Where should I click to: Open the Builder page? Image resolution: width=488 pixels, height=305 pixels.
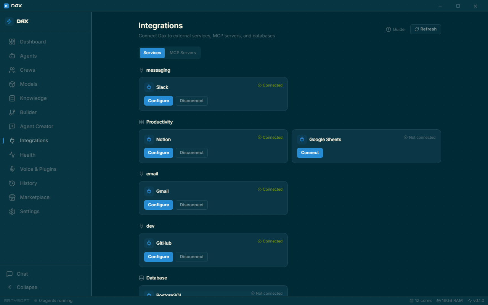pyautogui.click(x=45, y=112)
